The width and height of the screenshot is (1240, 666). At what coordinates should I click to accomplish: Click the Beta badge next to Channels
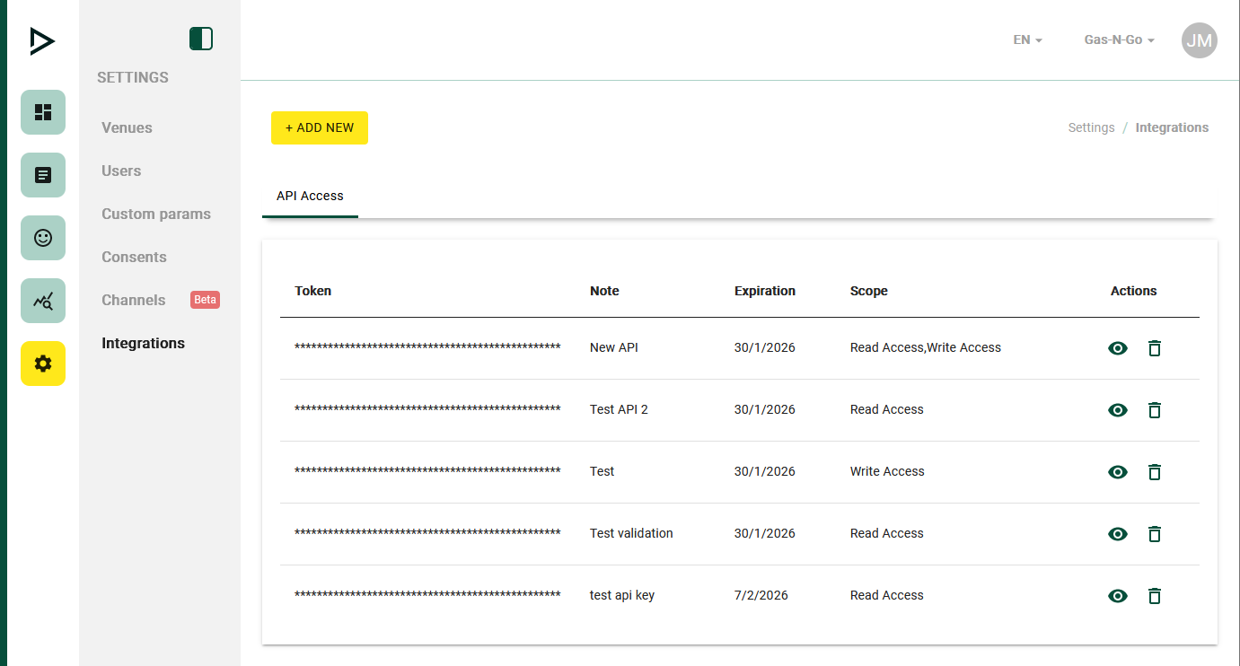pyautogui.click(x=205, y=300)
